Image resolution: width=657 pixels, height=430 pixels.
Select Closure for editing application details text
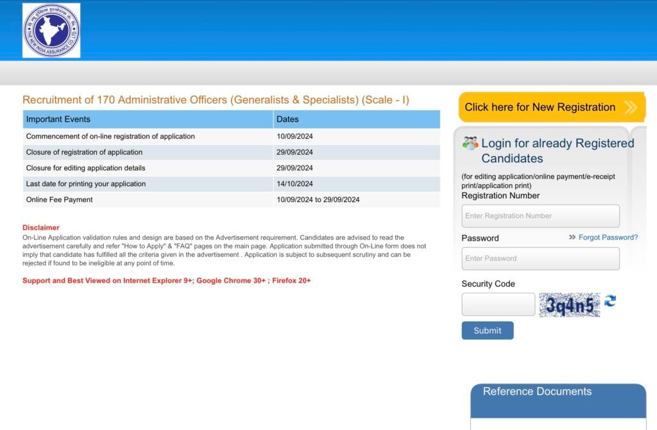click(85, 168)
